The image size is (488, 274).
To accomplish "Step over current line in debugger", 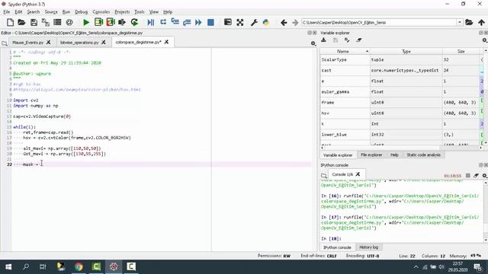I will pyautogui.click(x=163, y=22).
